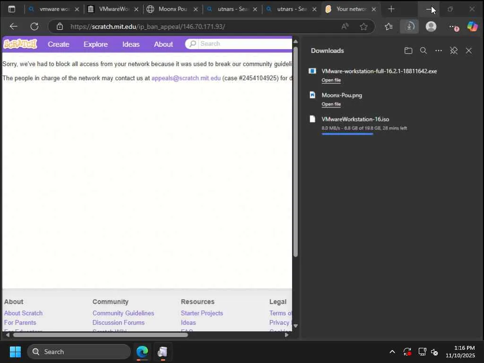Toggle the Downloads toolbar button
The height and width of the screenshot is (363, 484).
pyautogui.click(x=409, y=26)
